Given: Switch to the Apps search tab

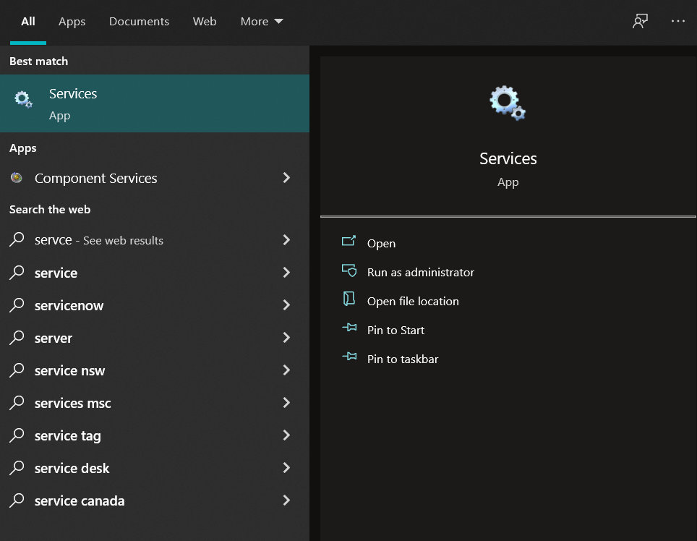Looking at the screenshot, I should (x=72, y=22).
